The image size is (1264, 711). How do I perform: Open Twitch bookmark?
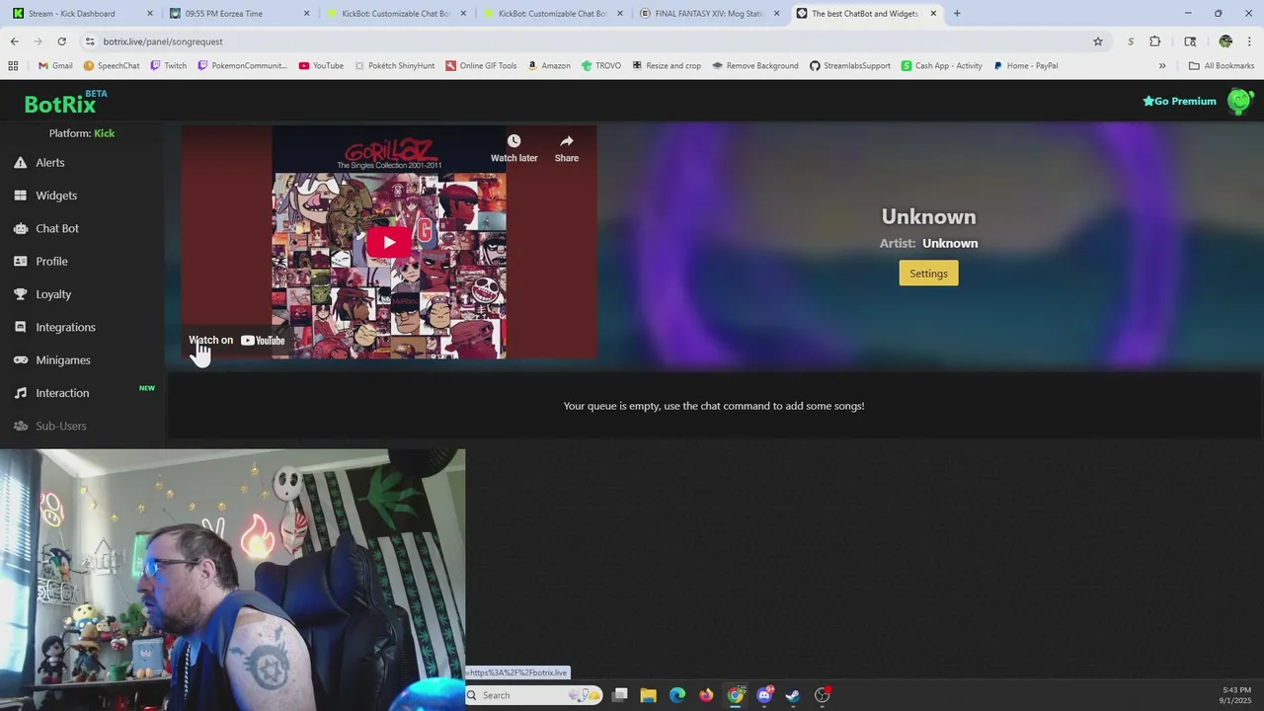tap(168, 66)
